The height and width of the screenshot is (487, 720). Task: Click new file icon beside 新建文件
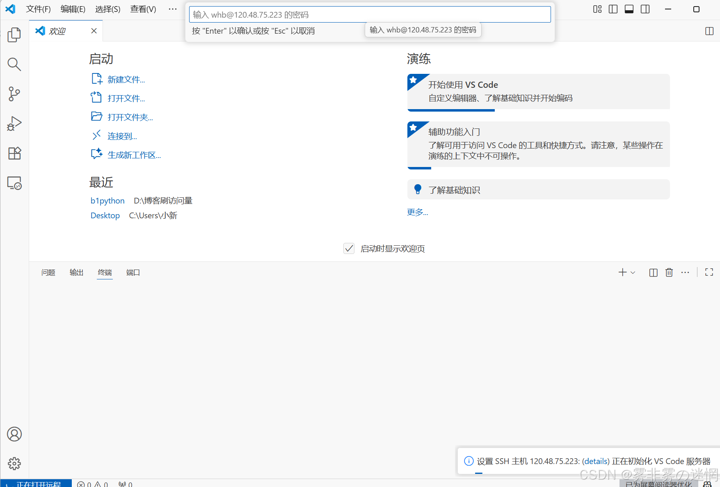tap(96, 78)
